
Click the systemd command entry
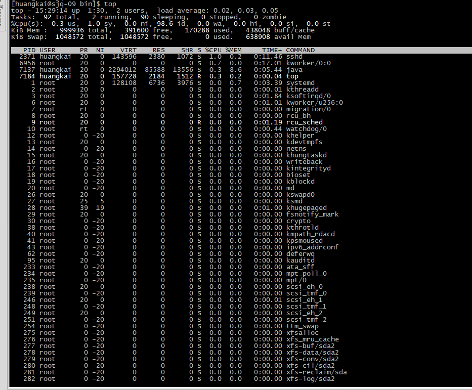pos(300,83)
